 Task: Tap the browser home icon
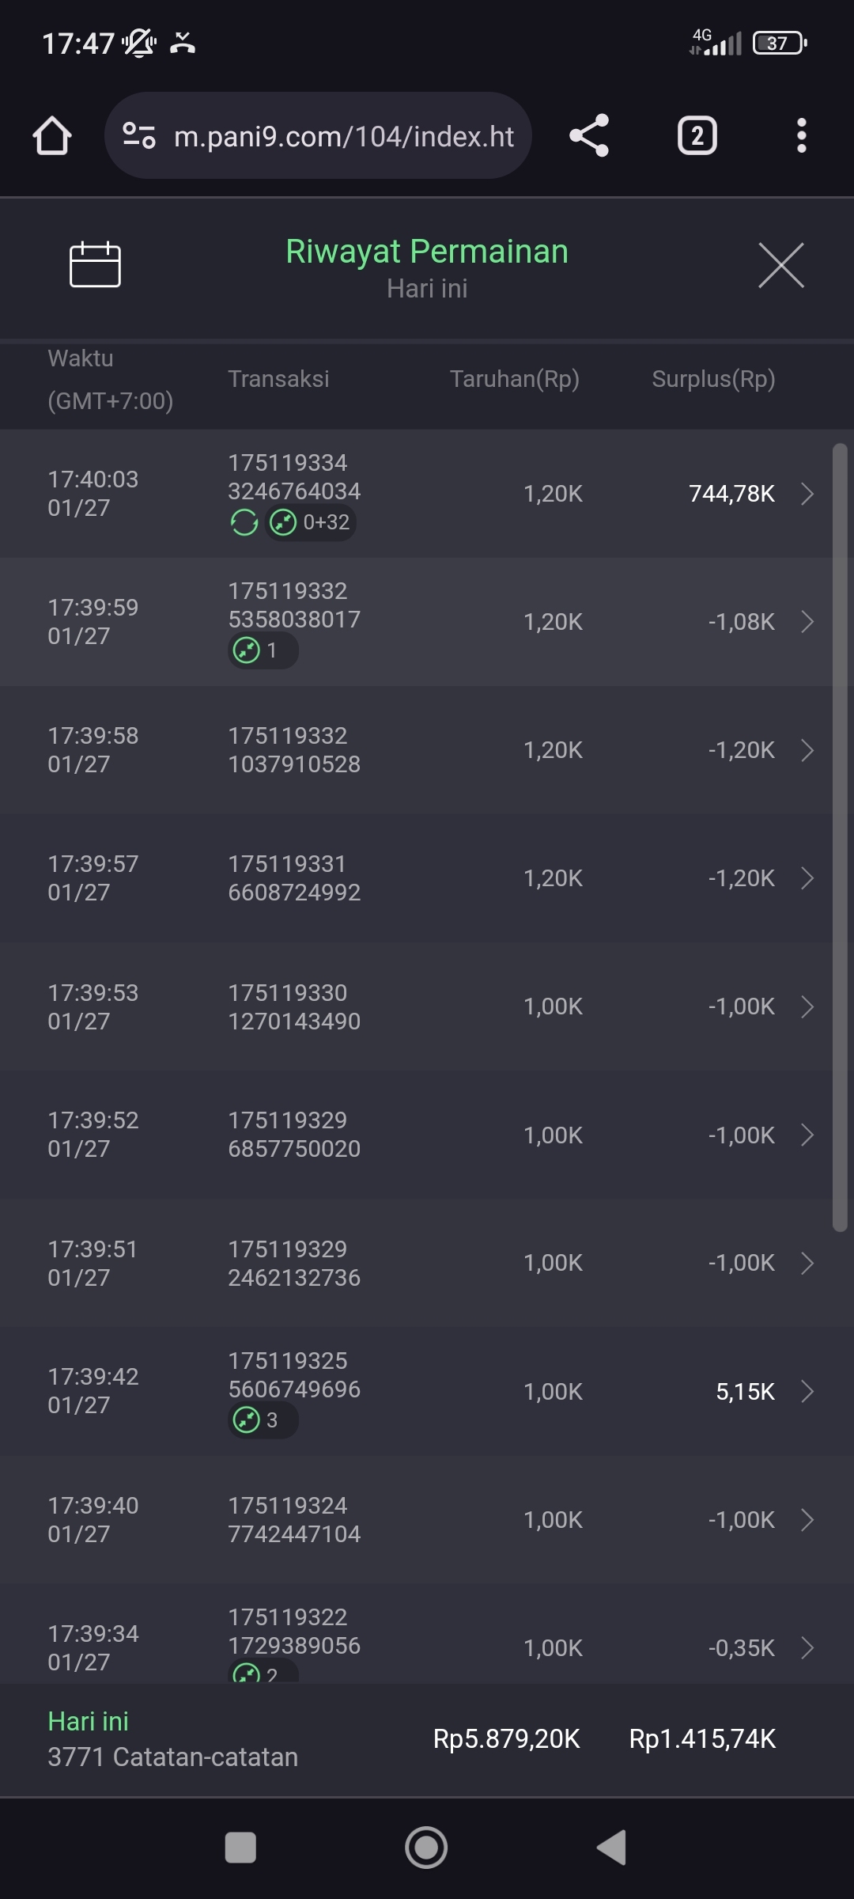coord(52,136)
